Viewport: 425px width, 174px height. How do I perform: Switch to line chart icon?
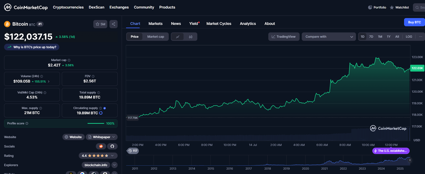[x=178, y=37]
